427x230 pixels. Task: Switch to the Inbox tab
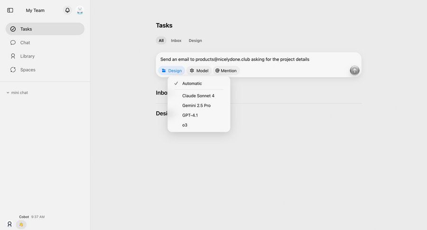[176, 41]
